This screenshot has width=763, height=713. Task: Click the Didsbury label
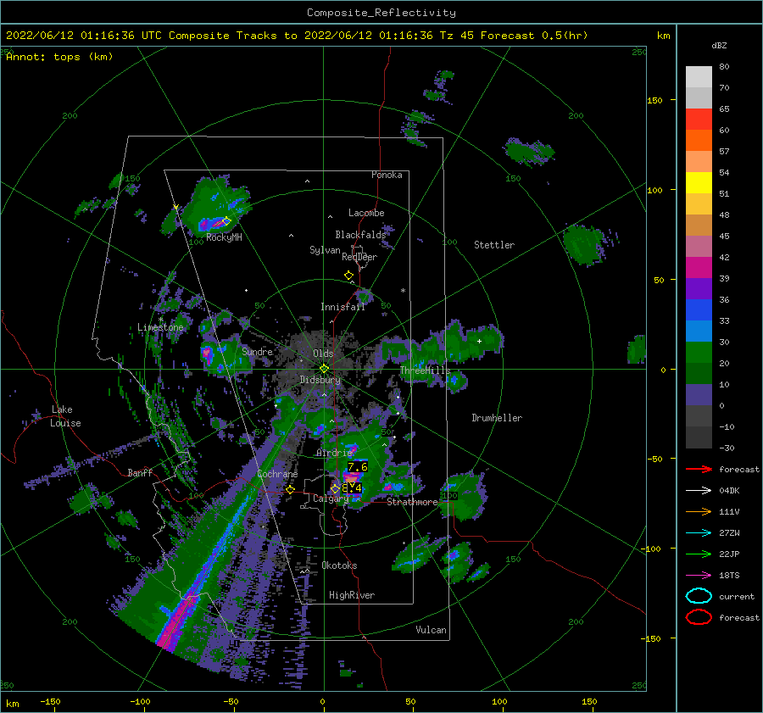320,380
